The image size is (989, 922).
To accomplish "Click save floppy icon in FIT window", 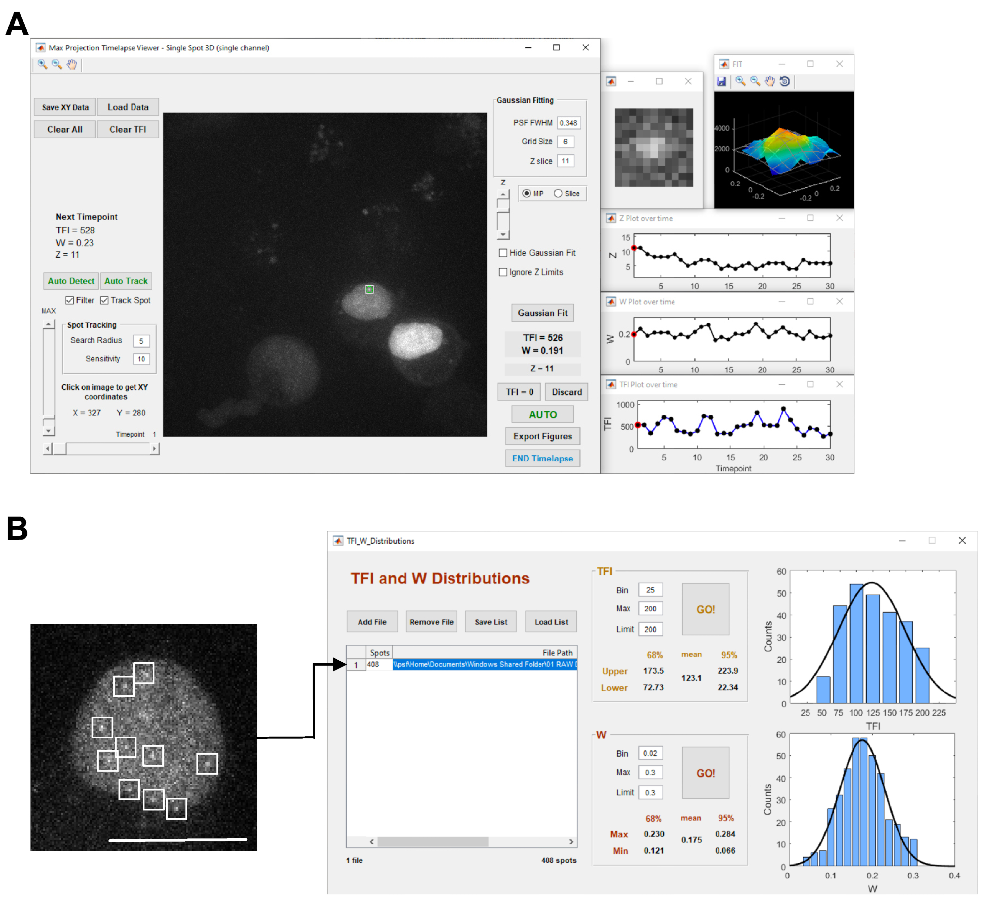I will (x=721, y=81).
